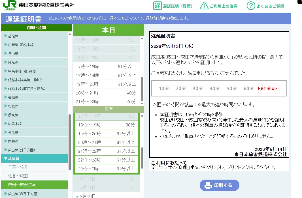302x198 pixels.
Task: Click the 8月11日 なし history row
Action: tap(107, 188)
